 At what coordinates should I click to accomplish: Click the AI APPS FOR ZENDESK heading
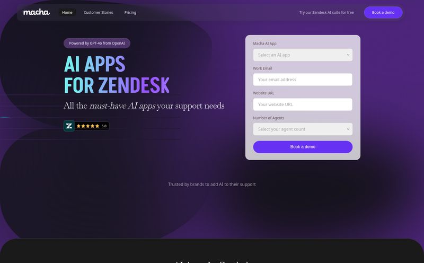[x=117, y=74]
